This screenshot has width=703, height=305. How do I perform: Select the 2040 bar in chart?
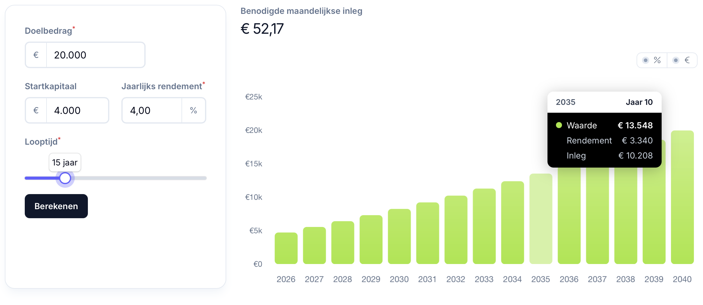(x=682, y=197)
